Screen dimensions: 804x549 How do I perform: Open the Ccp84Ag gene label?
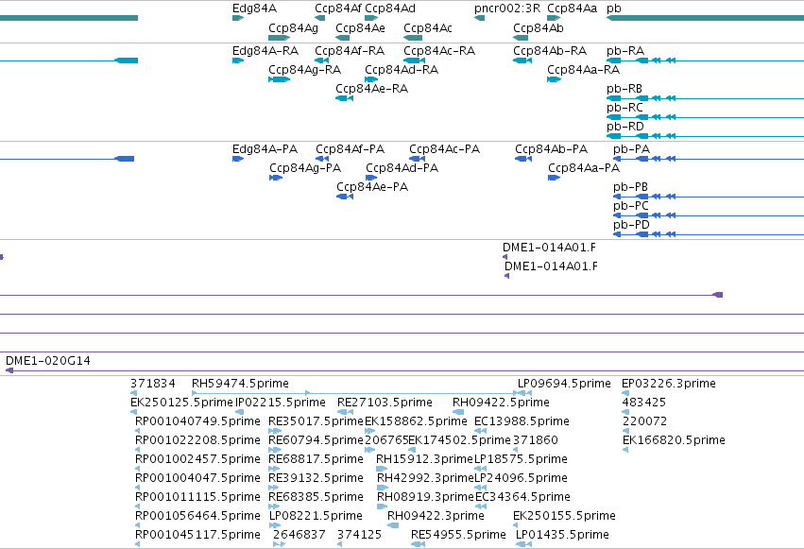[x=293, y=27]
